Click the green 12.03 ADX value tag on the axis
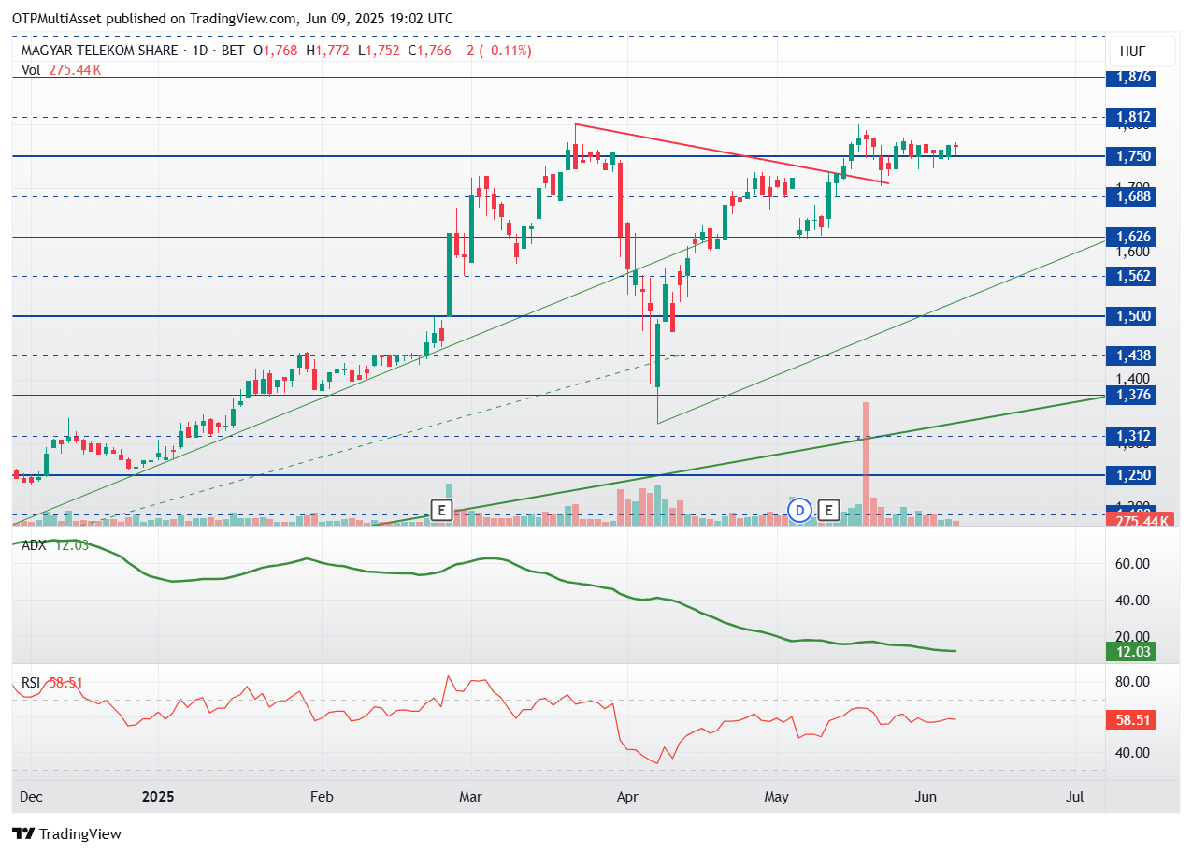The width and height of the screenshot is (1192, 854). point(1131,652)
